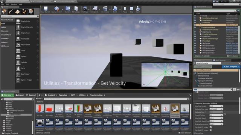The image size is (241, 135).
Task: Click the Build toolbar icon
Action: tap(115, 9)
